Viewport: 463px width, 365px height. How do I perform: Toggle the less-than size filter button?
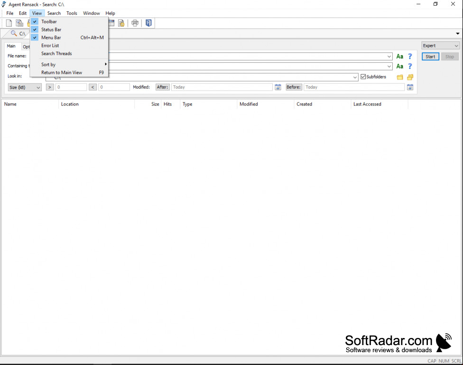93,87
